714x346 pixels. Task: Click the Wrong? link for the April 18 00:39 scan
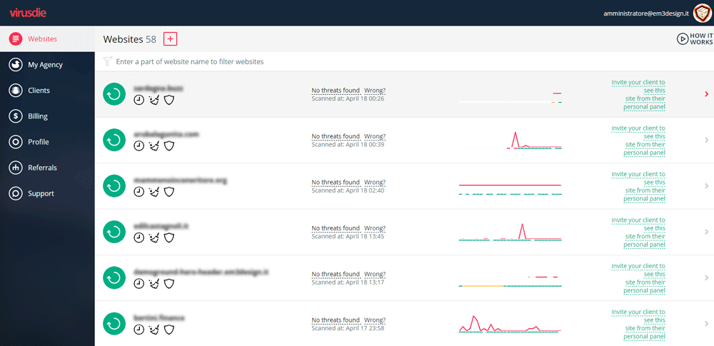tap(375, 136)
